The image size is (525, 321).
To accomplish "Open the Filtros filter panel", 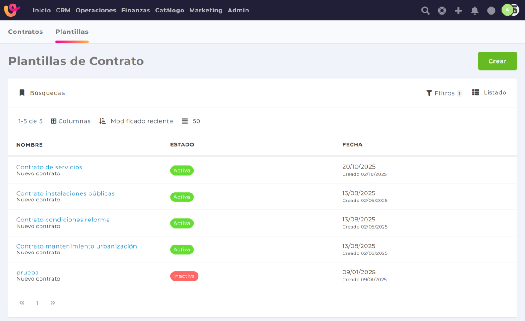I will point(444,93).
